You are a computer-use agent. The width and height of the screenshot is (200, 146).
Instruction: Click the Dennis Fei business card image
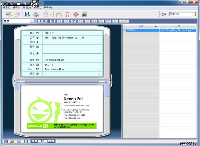[x=62, y=109]
